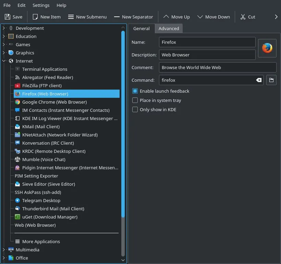Enable Place in system tray
The image size is (281, 264).
135,100
